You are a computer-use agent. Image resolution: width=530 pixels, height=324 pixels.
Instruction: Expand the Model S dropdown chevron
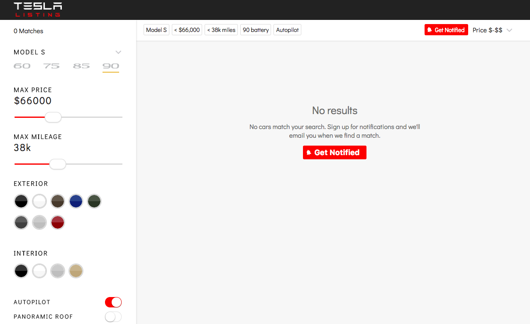pos(118,52)
